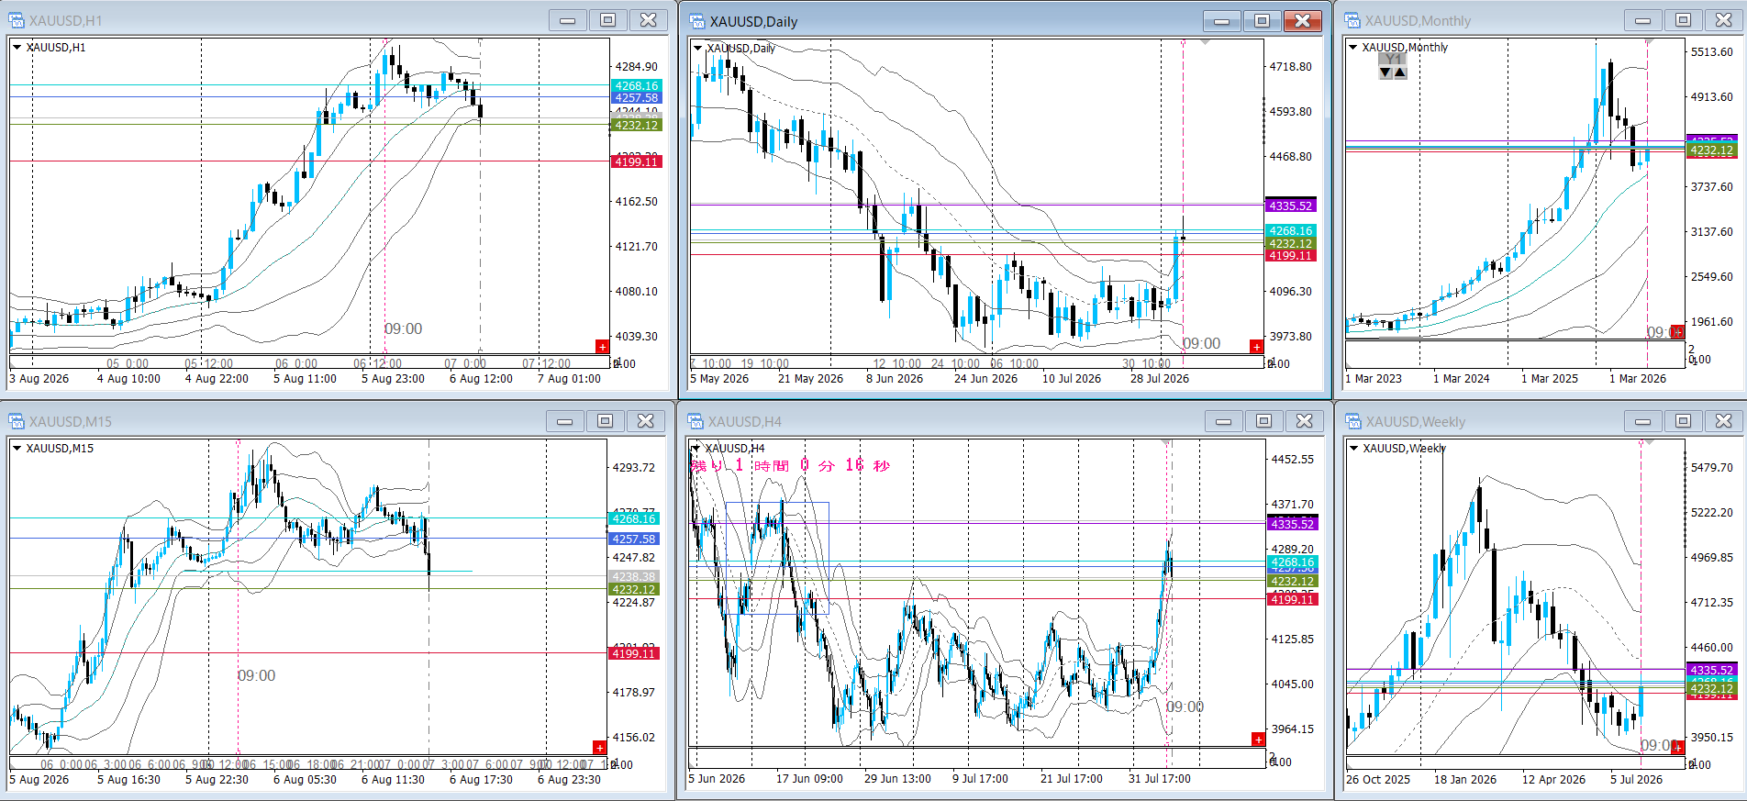Close the XAUUSD,Weekly chart window
This screenshot has height=801, width=1747.
[x=1724, y=421]
